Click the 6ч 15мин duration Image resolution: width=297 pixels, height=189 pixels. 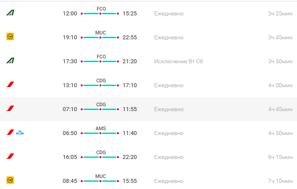point(280,157)
